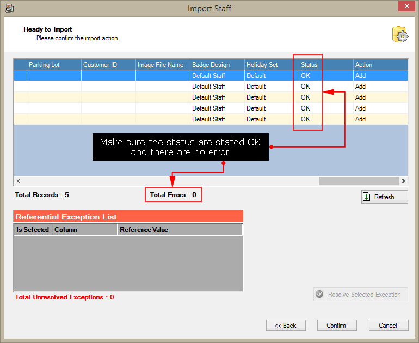Click the database gear icon in header
419x343 pixels.
click(399, 34)
